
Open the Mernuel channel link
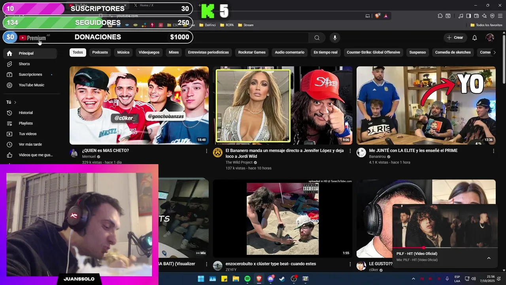89,157
